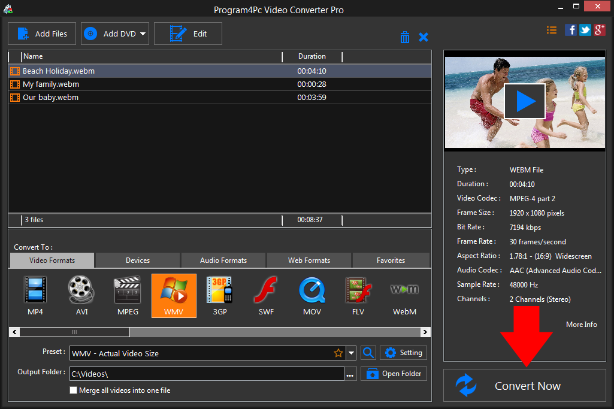Image resolution: width=614 pixels, height=409 pixels.
Task: Open the preset search magnifier
Action: 368,353
